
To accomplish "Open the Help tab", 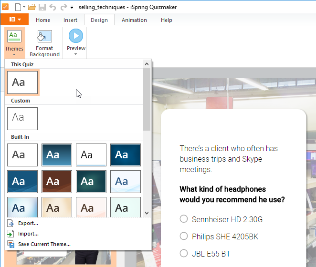I will (167, 20).
